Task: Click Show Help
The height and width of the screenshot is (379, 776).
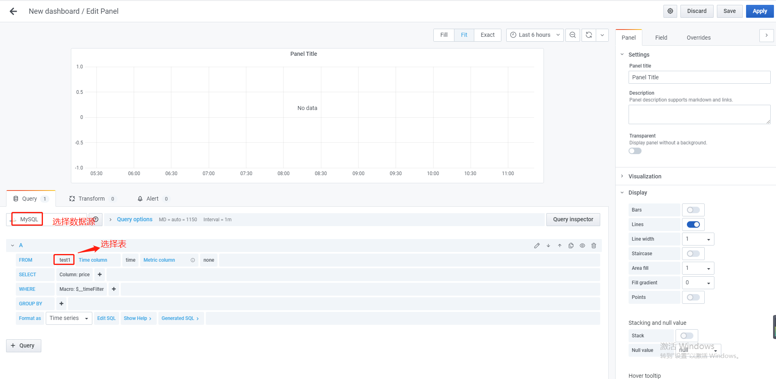Action: pos(138,318)
